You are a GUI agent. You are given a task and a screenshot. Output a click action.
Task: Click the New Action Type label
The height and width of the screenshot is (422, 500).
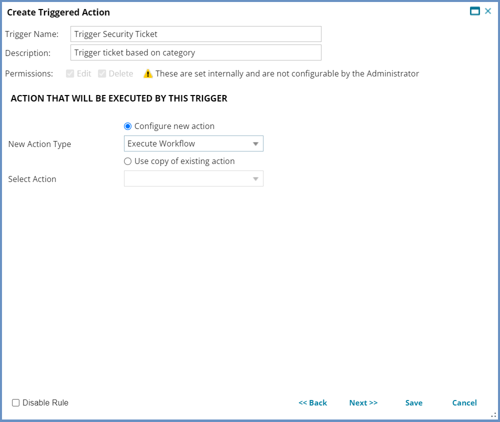coord(39,144)
